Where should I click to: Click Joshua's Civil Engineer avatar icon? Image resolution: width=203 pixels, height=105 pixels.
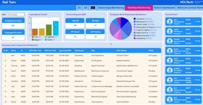170,32
